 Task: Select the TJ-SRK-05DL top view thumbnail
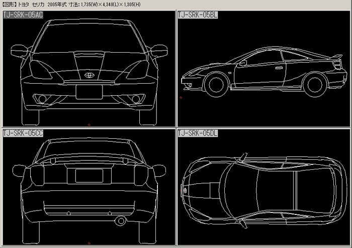pyautogui.click(x=263, y=187)
